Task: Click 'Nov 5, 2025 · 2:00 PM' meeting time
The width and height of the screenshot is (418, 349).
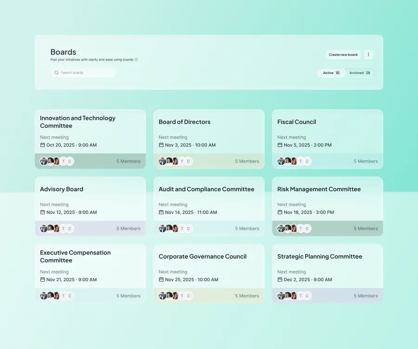Action: [307, 145]
